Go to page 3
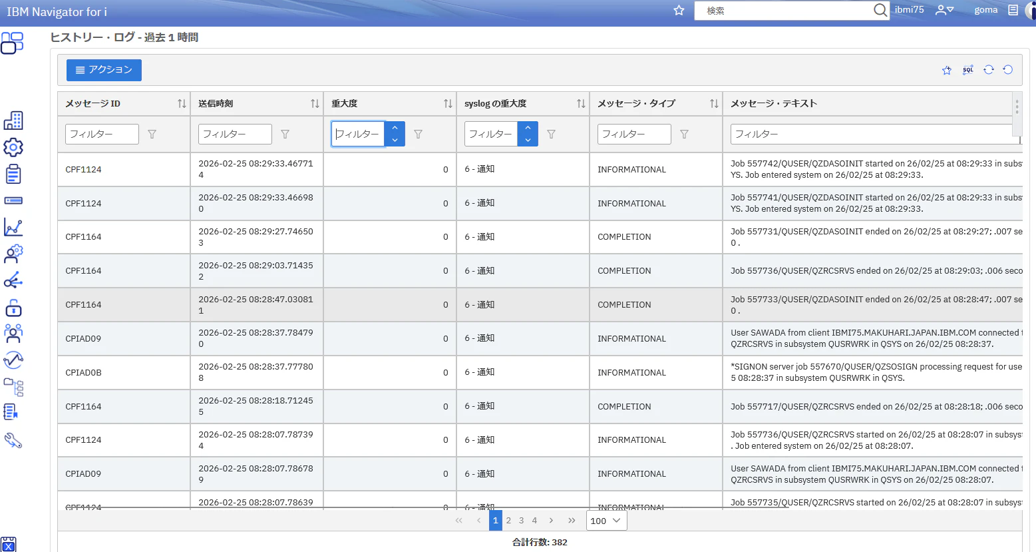 point(521,521)
